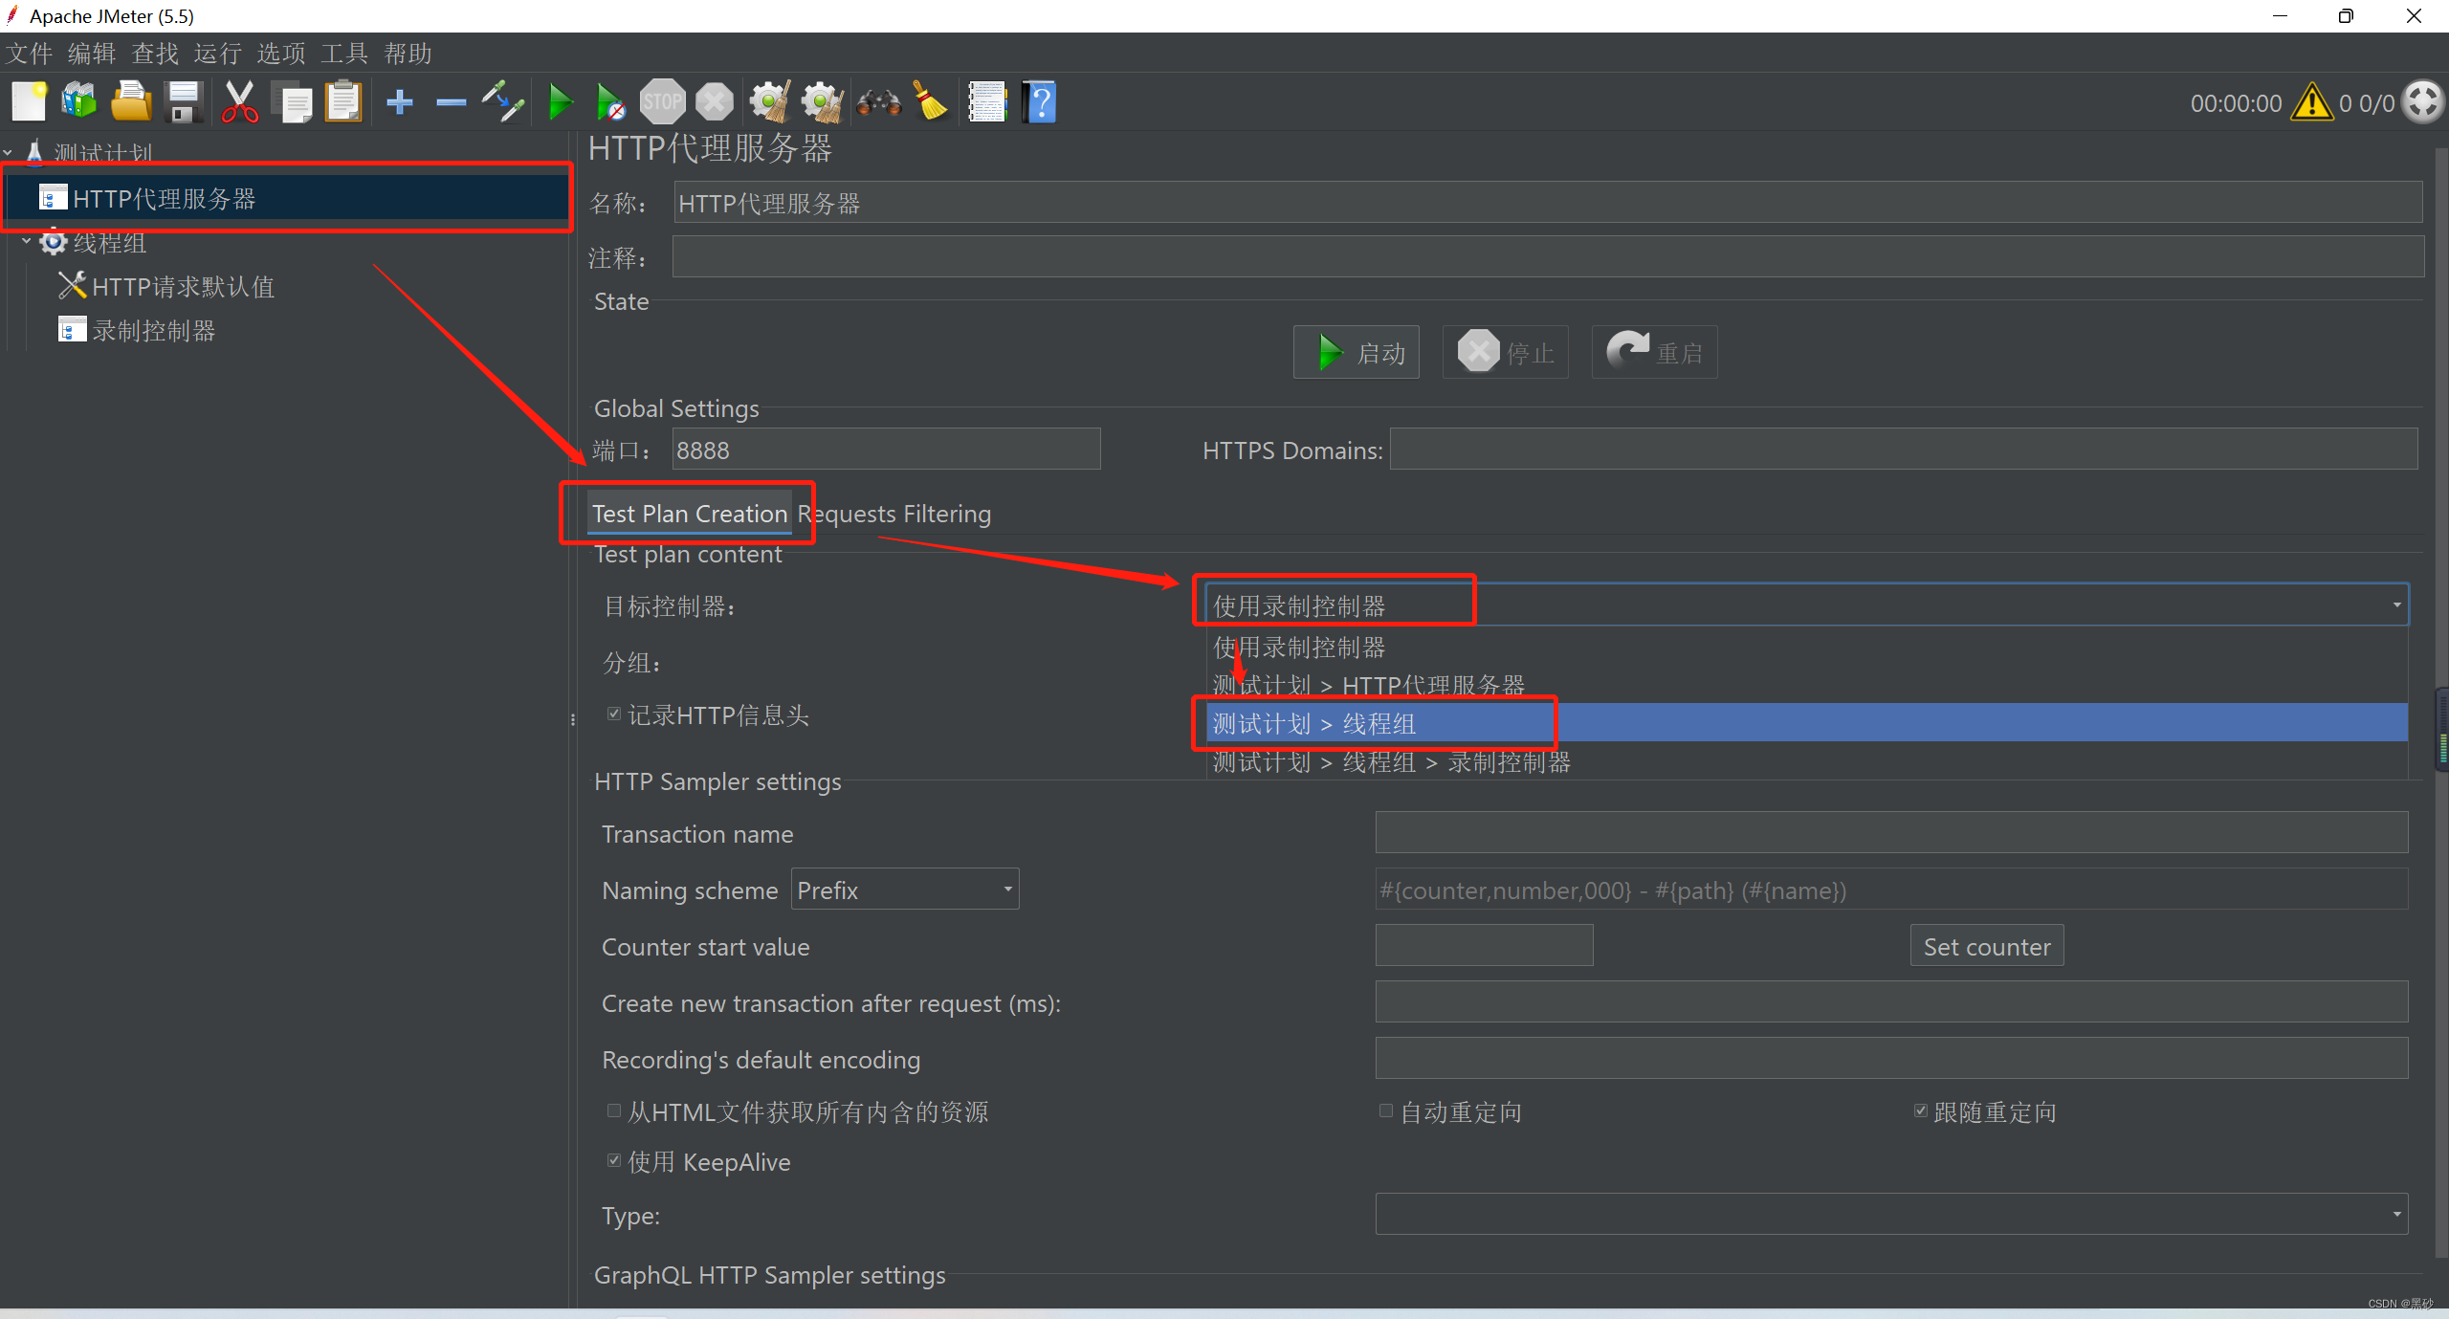Open the 帮助 menu

(x=408, y=54)
